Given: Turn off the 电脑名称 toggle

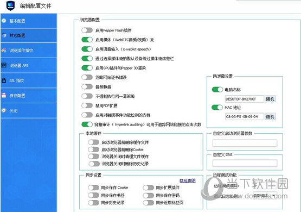Looking at the screenshot, I should click(217, 90).
